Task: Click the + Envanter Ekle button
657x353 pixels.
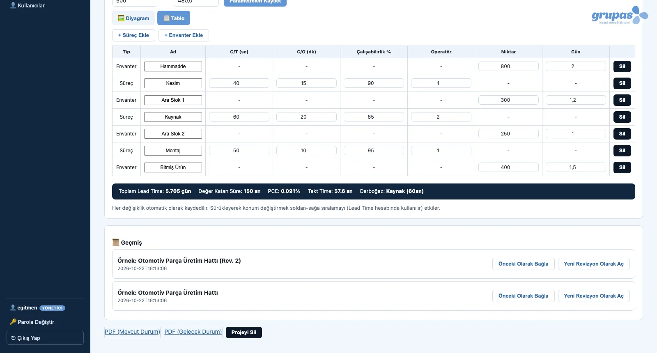Action: pos(184,35)
